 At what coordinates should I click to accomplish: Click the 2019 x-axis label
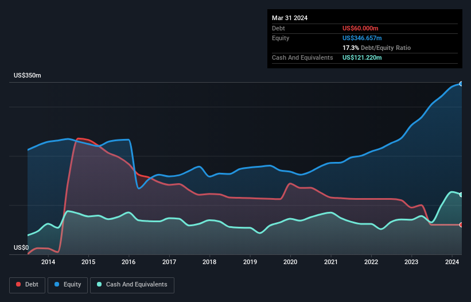(250, 262)
